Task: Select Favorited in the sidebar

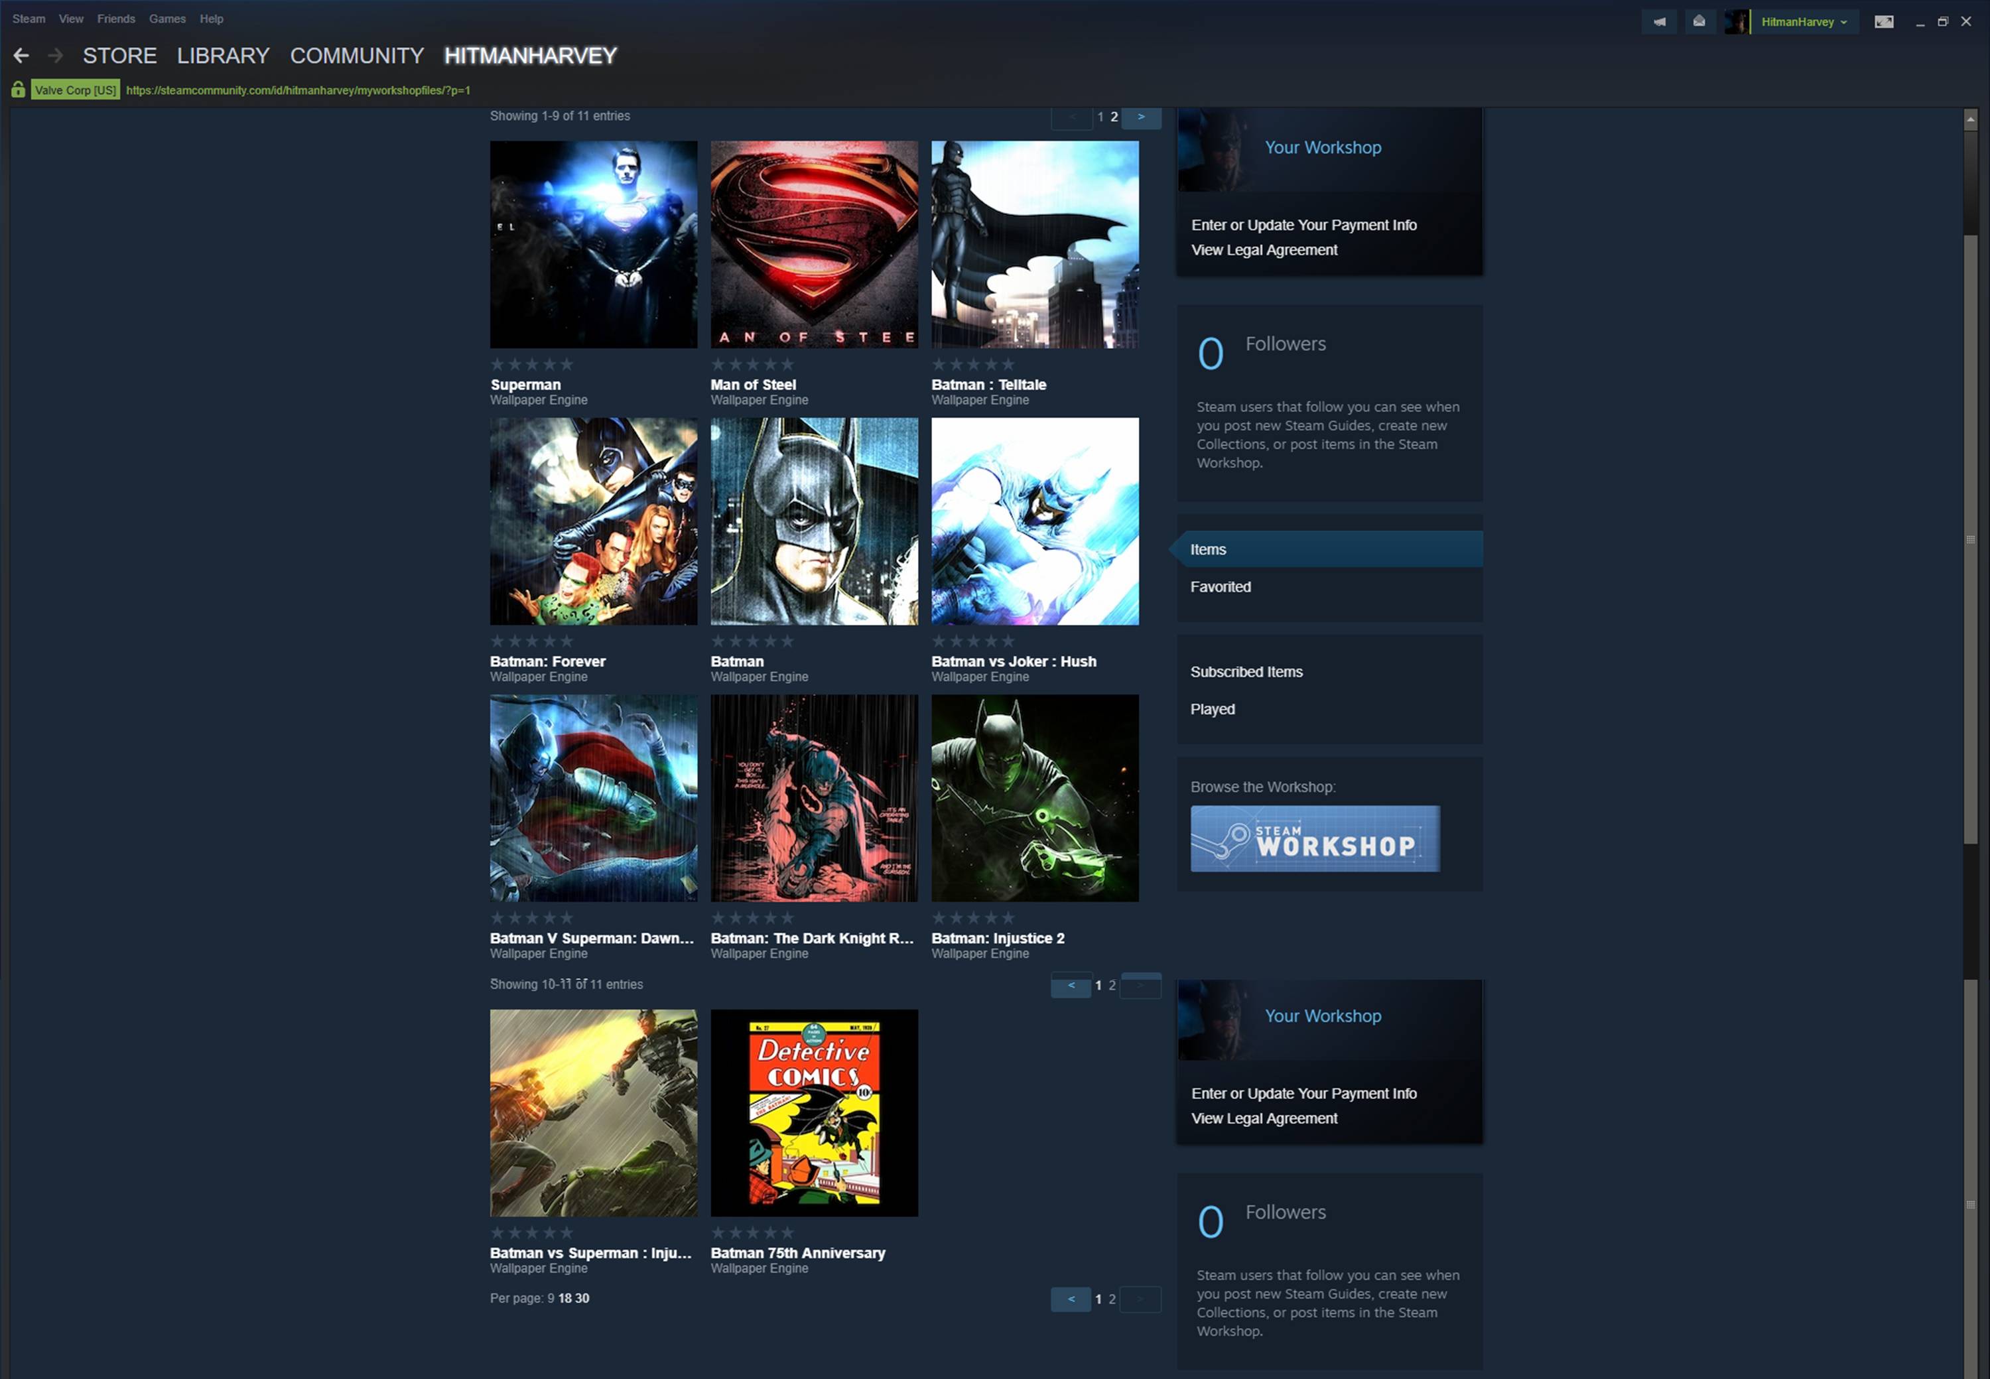Action: tap(1220, 586)
